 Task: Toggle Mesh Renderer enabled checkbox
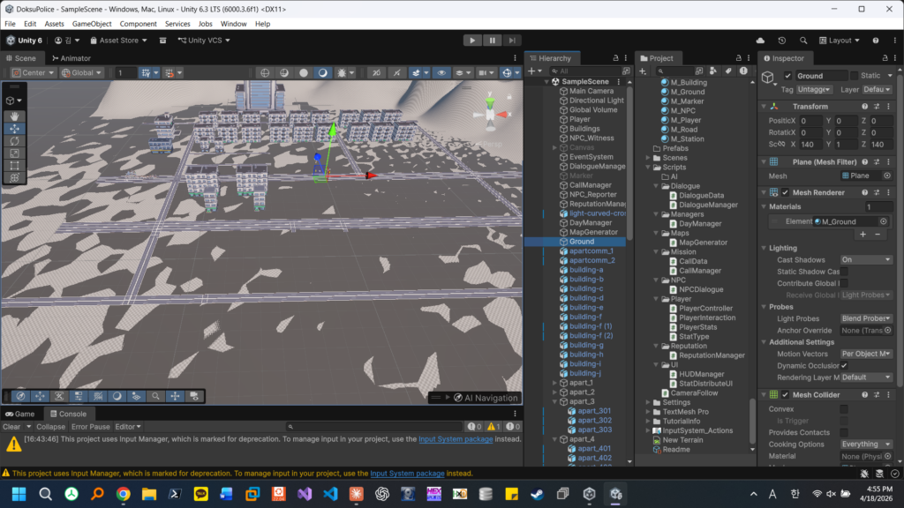(785, 192)
